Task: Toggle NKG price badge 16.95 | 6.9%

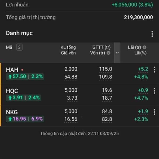Action: coord(25,119)
